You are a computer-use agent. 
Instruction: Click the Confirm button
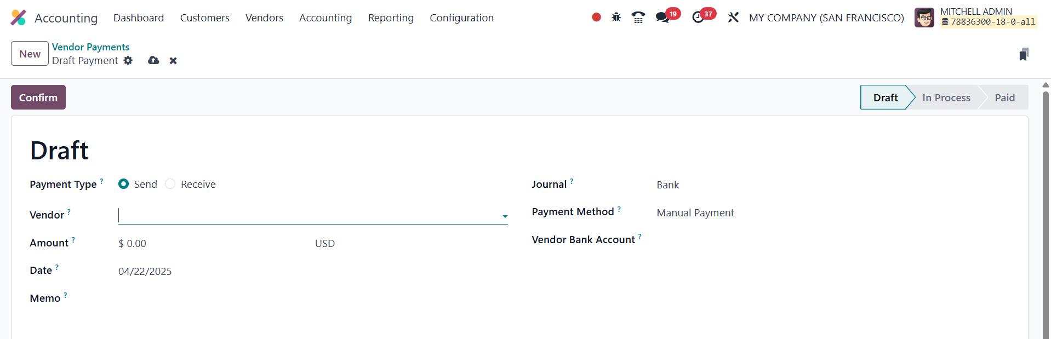tap(38, 97)
